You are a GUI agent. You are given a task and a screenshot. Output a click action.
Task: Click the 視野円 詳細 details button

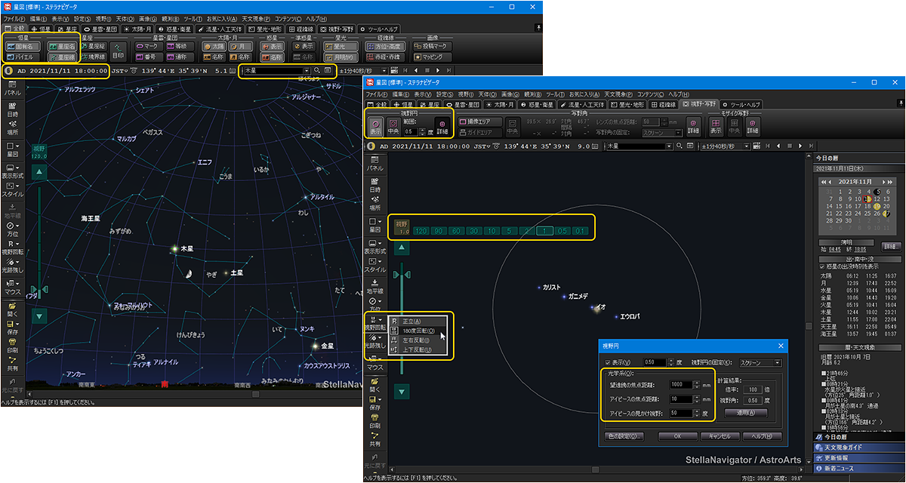442,126
